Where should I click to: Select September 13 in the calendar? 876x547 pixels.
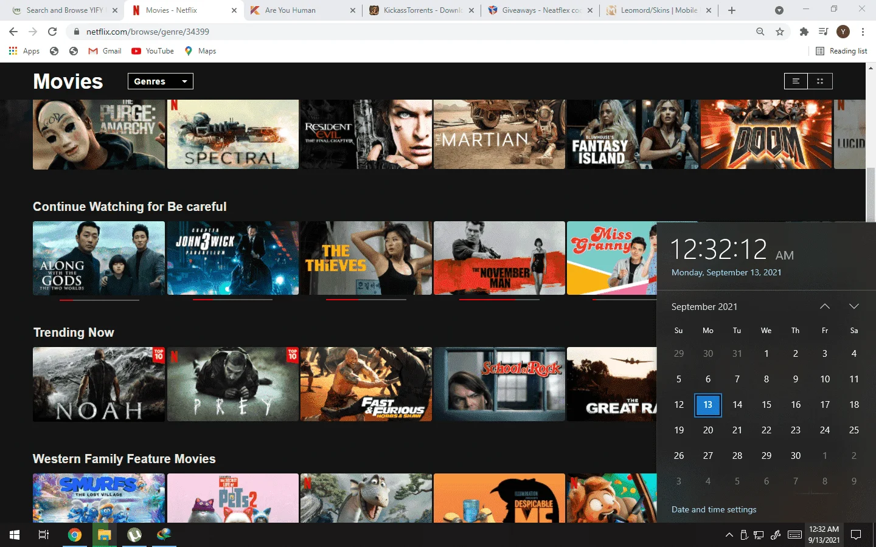click(x=708, y=405)
